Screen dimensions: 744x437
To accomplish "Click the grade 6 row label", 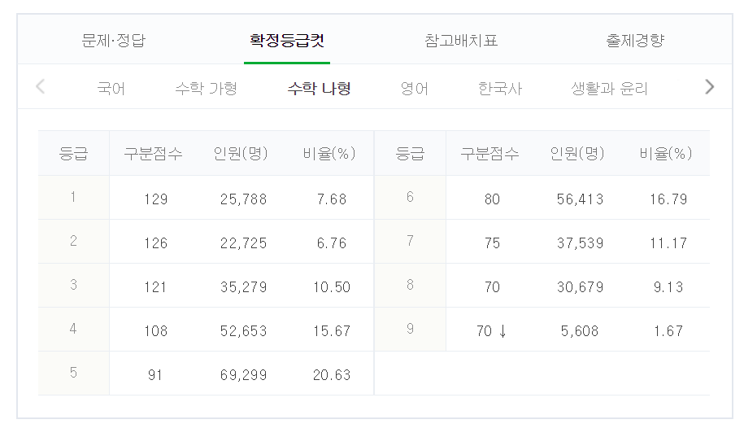I will click(410, 197).
